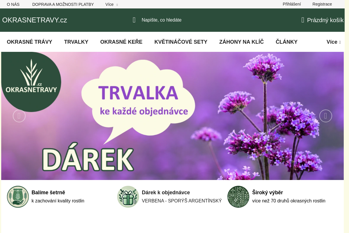Image resolution: width=349 pixels, height=233 pixels.
Task: Open the ČLÁNKY section
Action: click(286, 42)
